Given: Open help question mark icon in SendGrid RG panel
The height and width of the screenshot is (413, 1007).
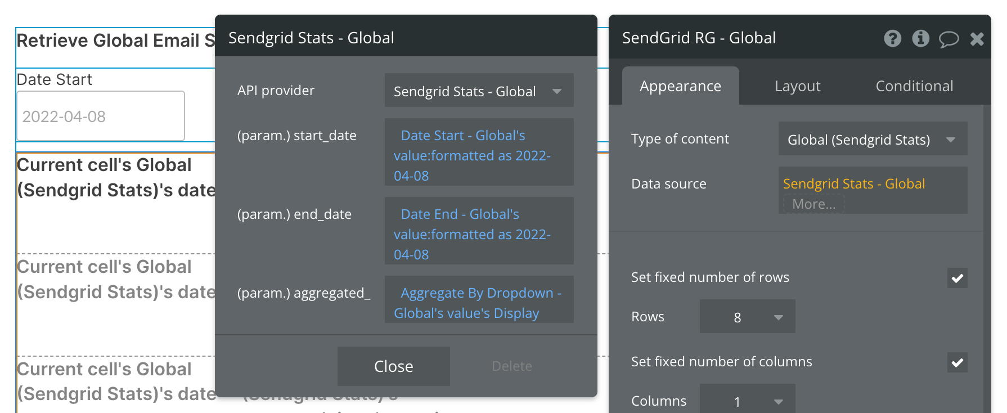Looking at the screenshot, I should [892, 38].
